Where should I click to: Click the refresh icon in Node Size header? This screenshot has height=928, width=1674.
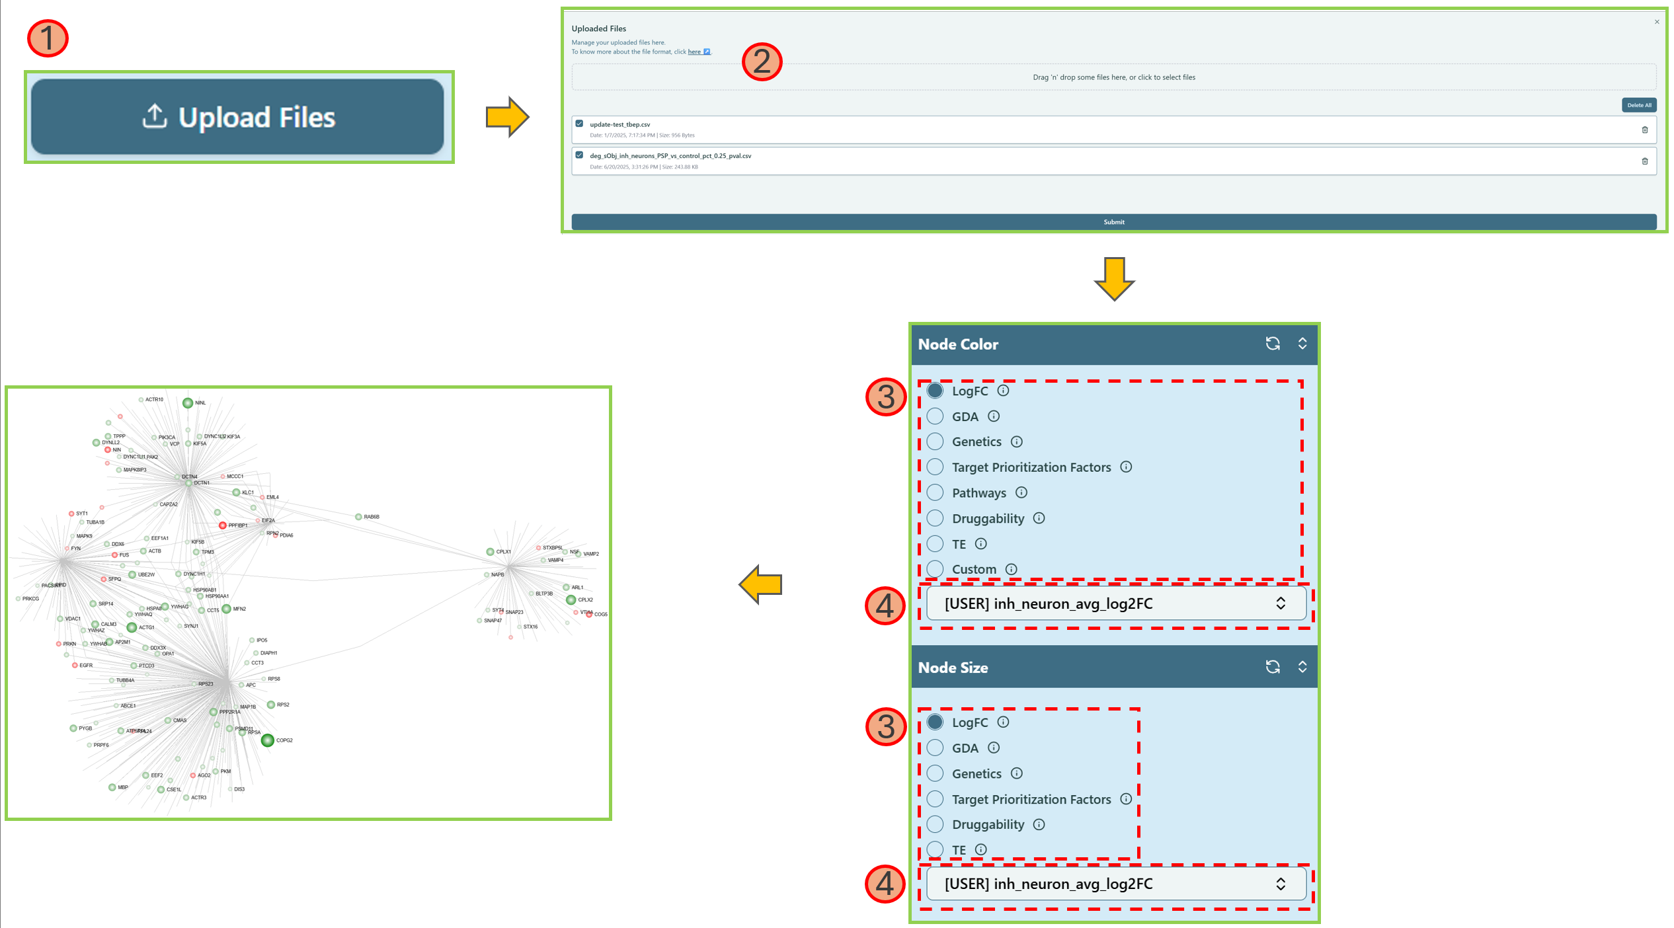1272,667
